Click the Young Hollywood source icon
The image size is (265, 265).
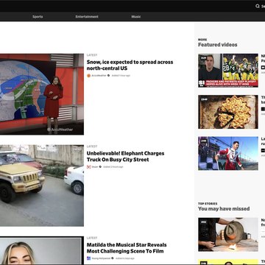88,258
